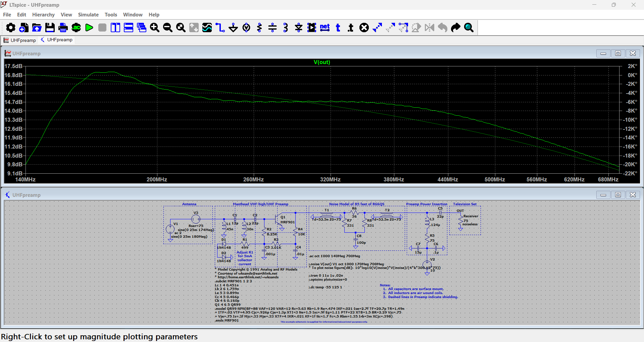Open the File menu
The height and width of the screenshot is (342, 644).
click(7, 15)
